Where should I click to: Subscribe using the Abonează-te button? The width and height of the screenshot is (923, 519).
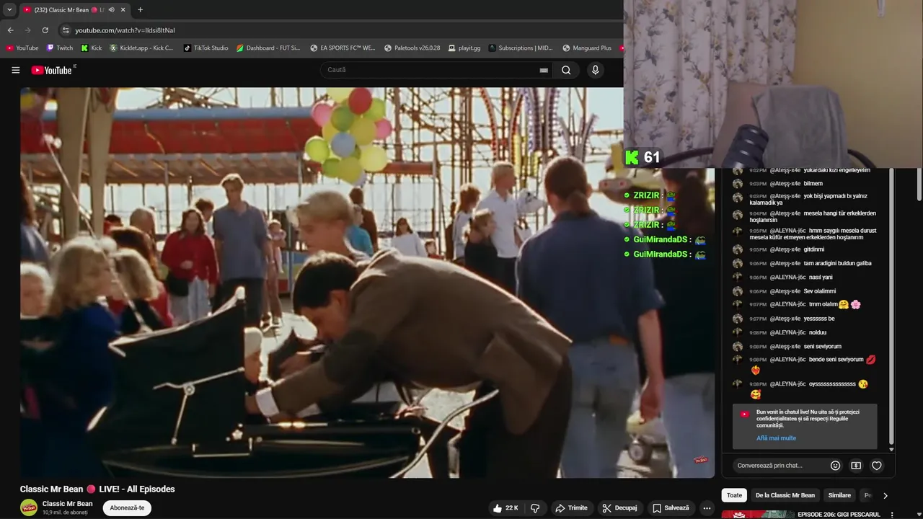[127, 507]
